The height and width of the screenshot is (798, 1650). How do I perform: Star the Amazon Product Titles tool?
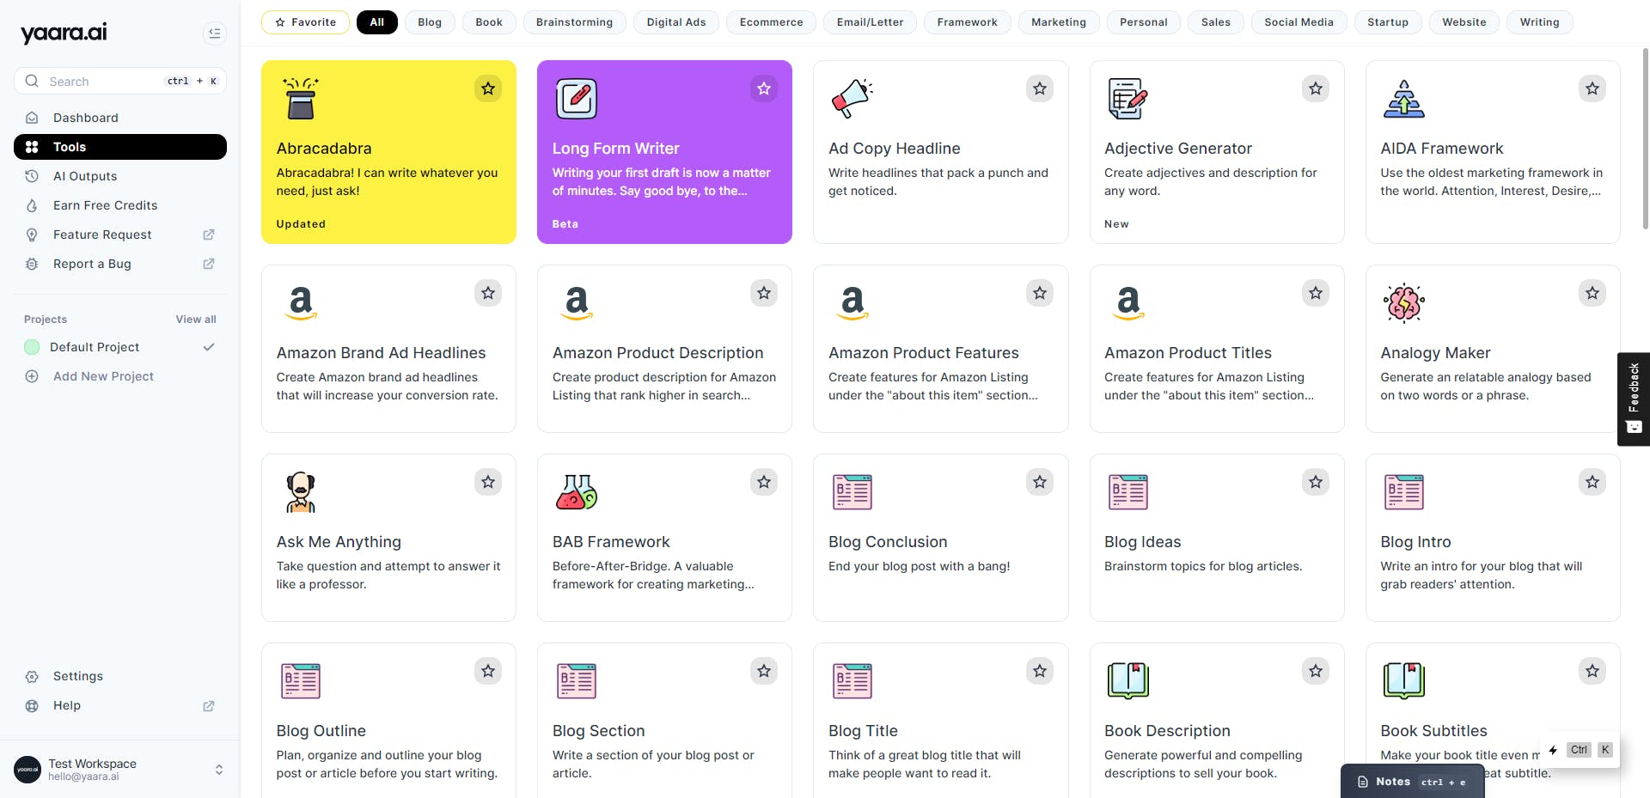[1316, 293]
